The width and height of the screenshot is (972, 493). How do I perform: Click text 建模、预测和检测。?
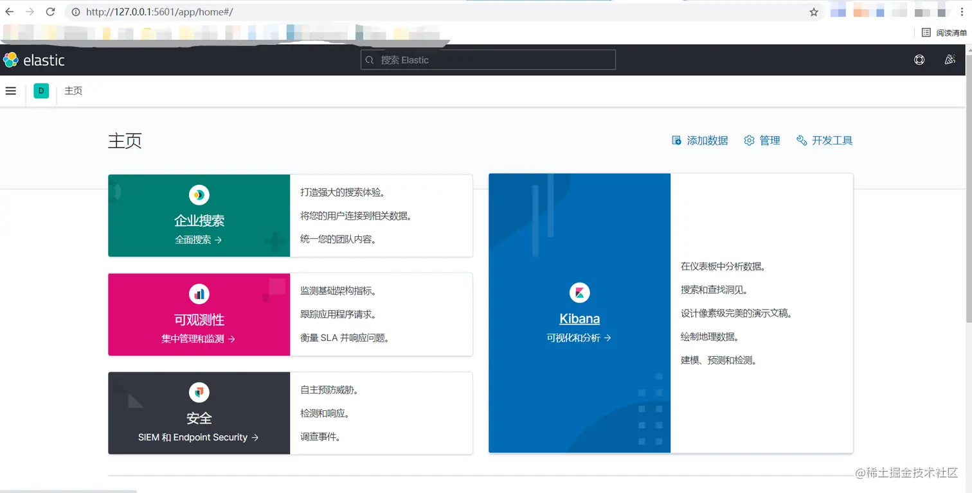(x=719, y=360)
